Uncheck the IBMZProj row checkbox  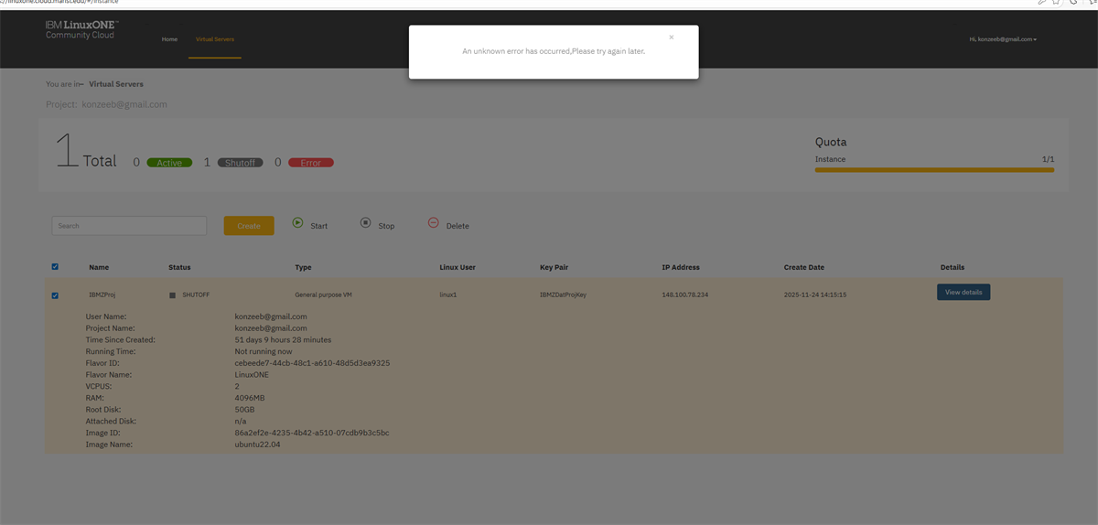click(x=55, y=295)
